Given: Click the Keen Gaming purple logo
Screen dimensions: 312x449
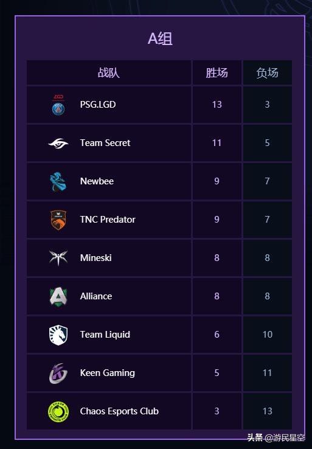Looking at the screenshot, I should point(58,373).
